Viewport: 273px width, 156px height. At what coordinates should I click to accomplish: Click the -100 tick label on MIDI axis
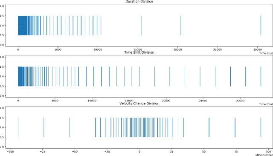point(10,151)
